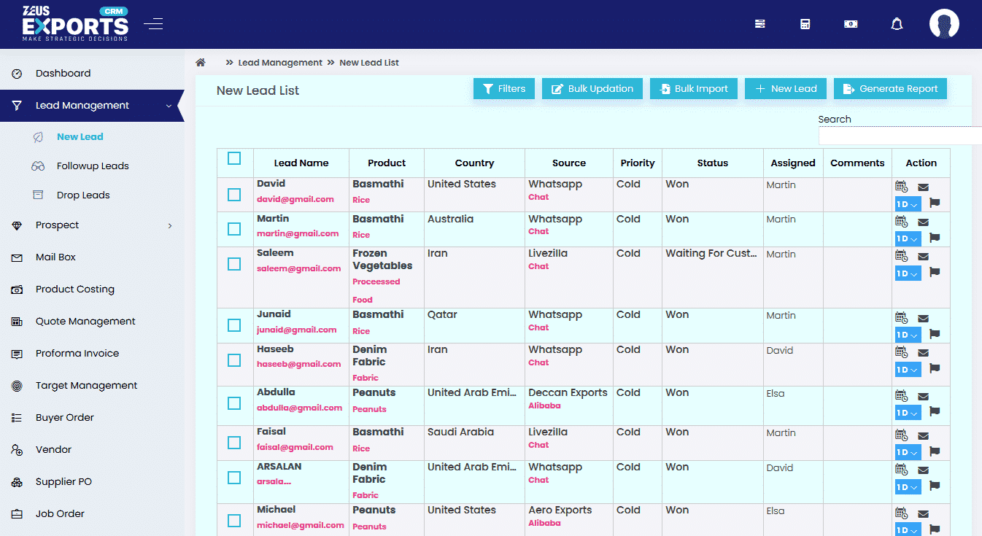Click the Target Management bullseye icon

tap(18, 386)
